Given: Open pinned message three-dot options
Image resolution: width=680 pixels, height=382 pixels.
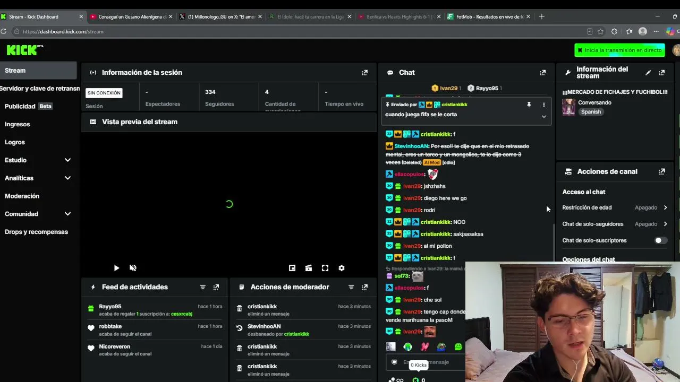Looking at the screenshot, I should 543,105.
